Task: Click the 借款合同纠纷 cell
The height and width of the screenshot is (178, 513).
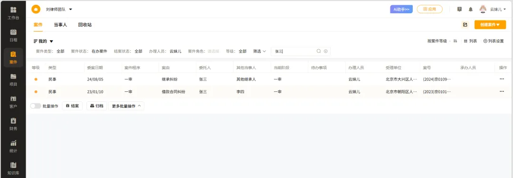Action: pos(174,92)
